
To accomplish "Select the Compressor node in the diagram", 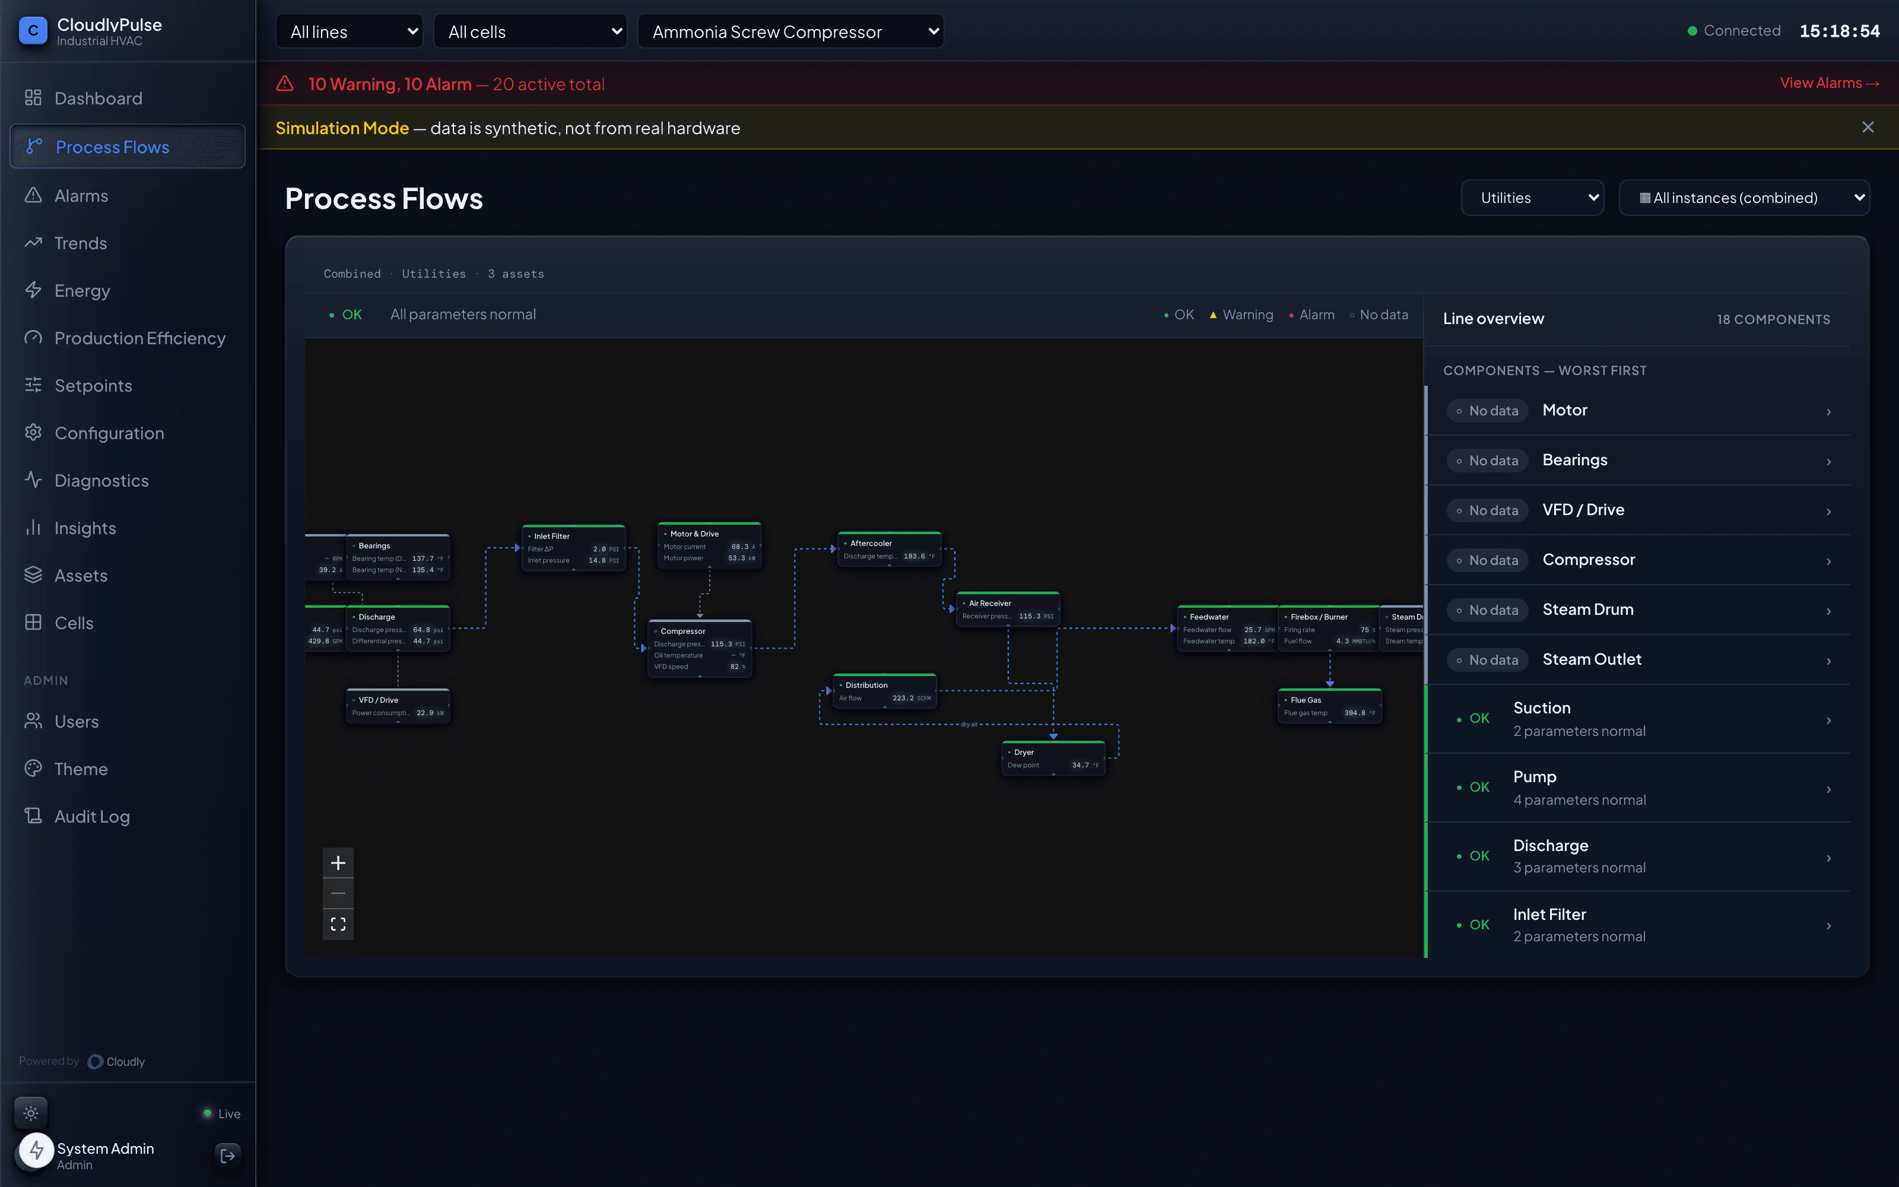I will (700, 649).
